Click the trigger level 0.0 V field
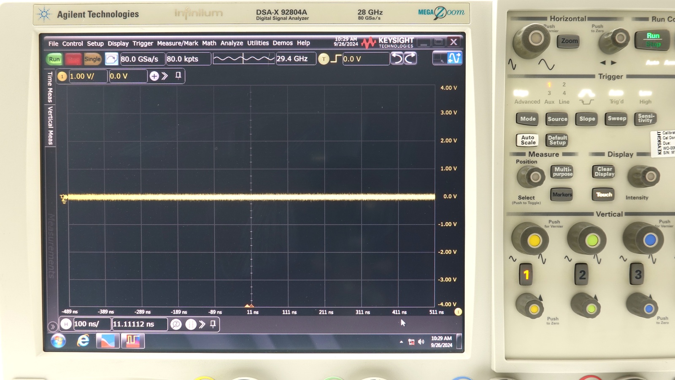The image size is (675, 380). [365, 59]
